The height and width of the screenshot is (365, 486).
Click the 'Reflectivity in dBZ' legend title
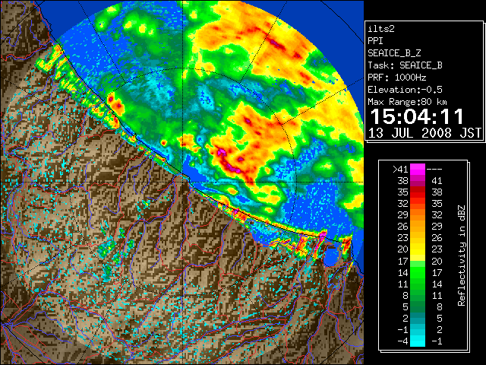[x=462, y=255]
